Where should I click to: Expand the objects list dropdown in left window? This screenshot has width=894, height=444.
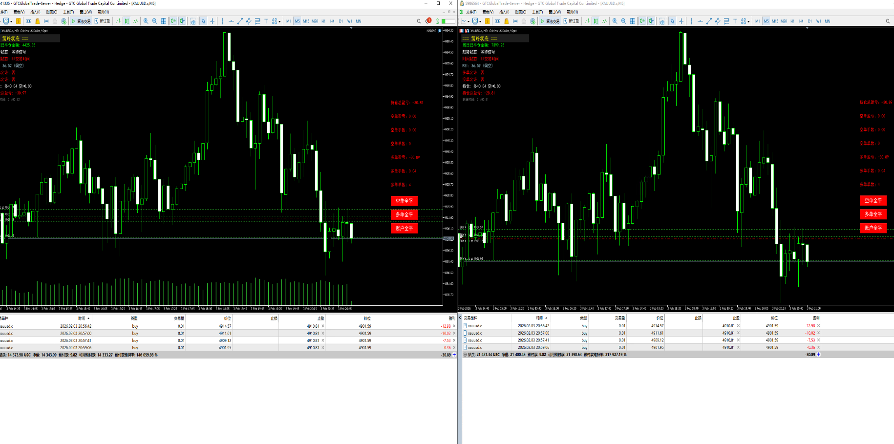[279, 21]
